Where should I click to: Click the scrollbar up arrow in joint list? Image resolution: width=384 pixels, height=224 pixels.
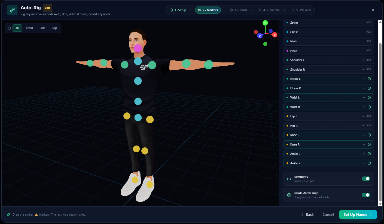[x=380, y=22]
